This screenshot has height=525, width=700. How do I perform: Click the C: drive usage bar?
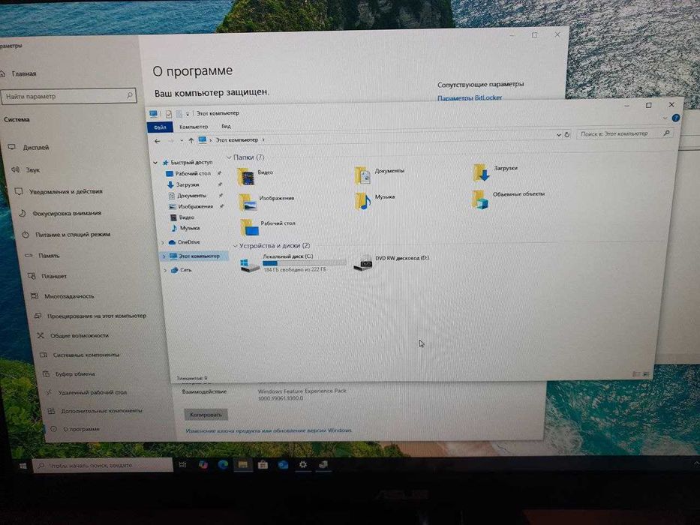[x=305, y=263]
